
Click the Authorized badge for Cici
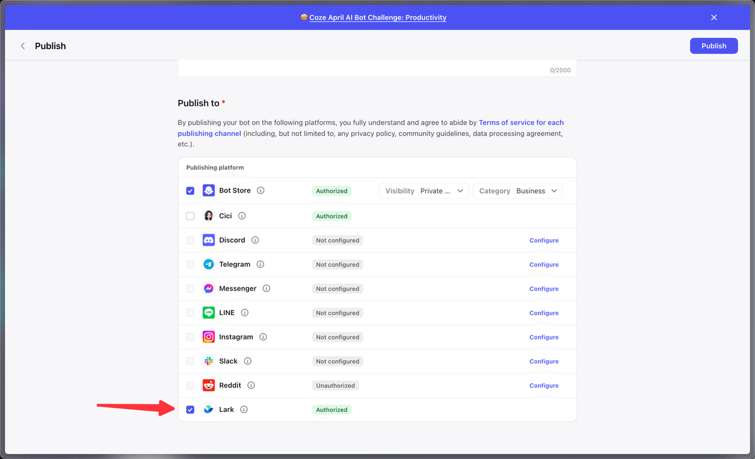pyautogui.click(x=332, y=216)
